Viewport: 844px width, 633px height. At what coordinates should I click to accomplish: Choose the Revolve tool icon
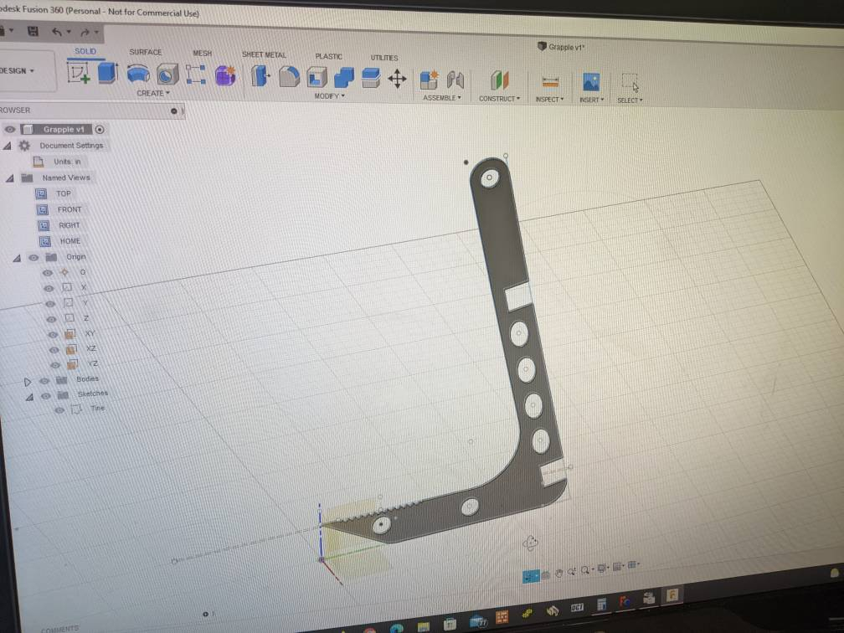[137, 75]
